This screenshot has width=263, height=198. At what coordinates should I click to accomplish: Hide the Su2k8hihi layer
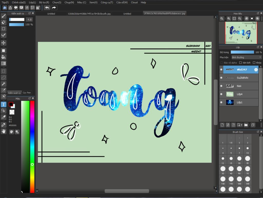pyautogui.click(x=221, y=78)
